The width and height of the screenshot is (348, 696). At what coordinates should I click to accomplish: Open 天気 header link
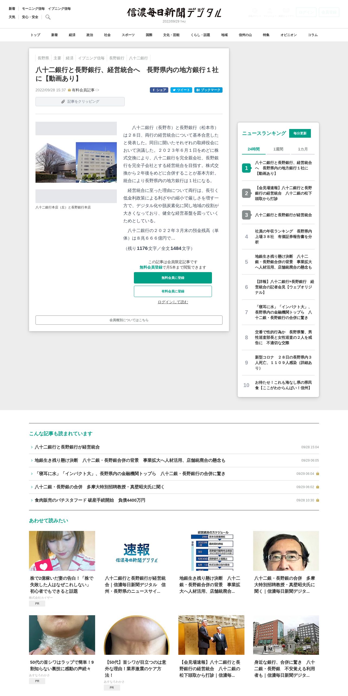12,17
